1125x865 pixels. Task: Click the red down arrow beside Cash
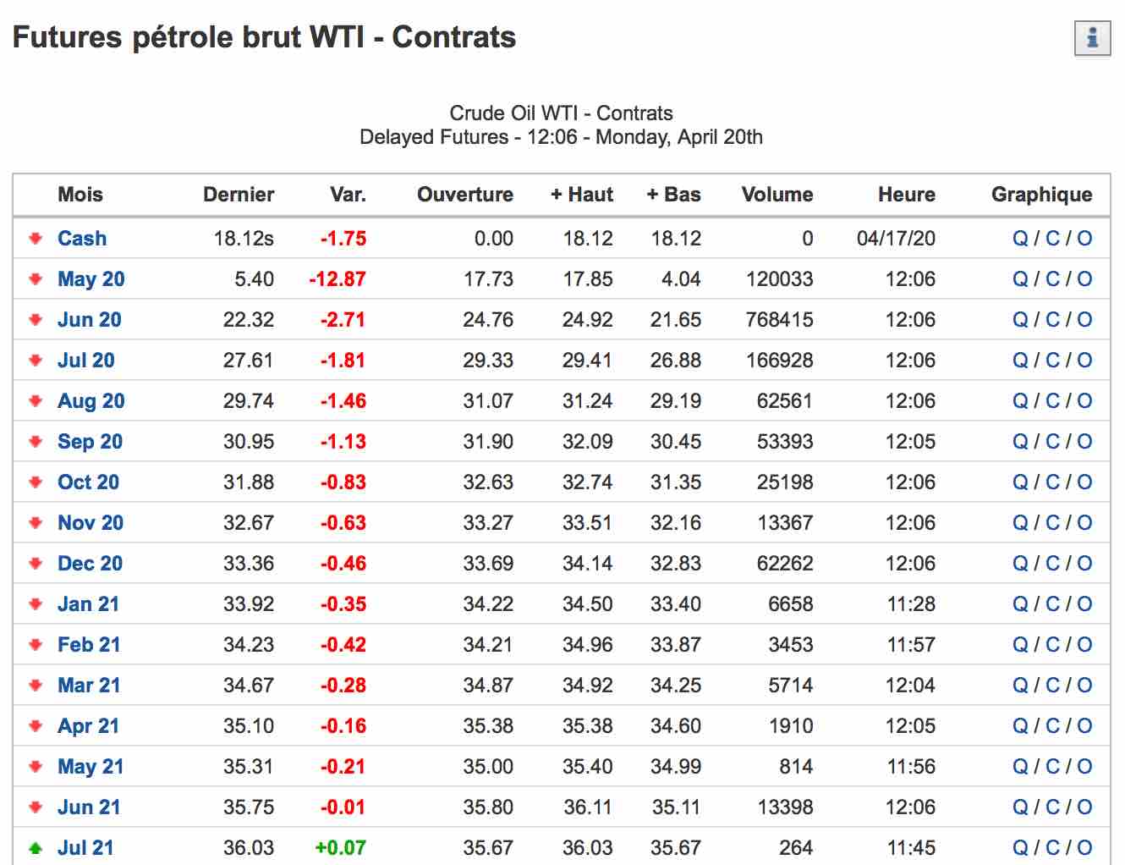(36, 239)
